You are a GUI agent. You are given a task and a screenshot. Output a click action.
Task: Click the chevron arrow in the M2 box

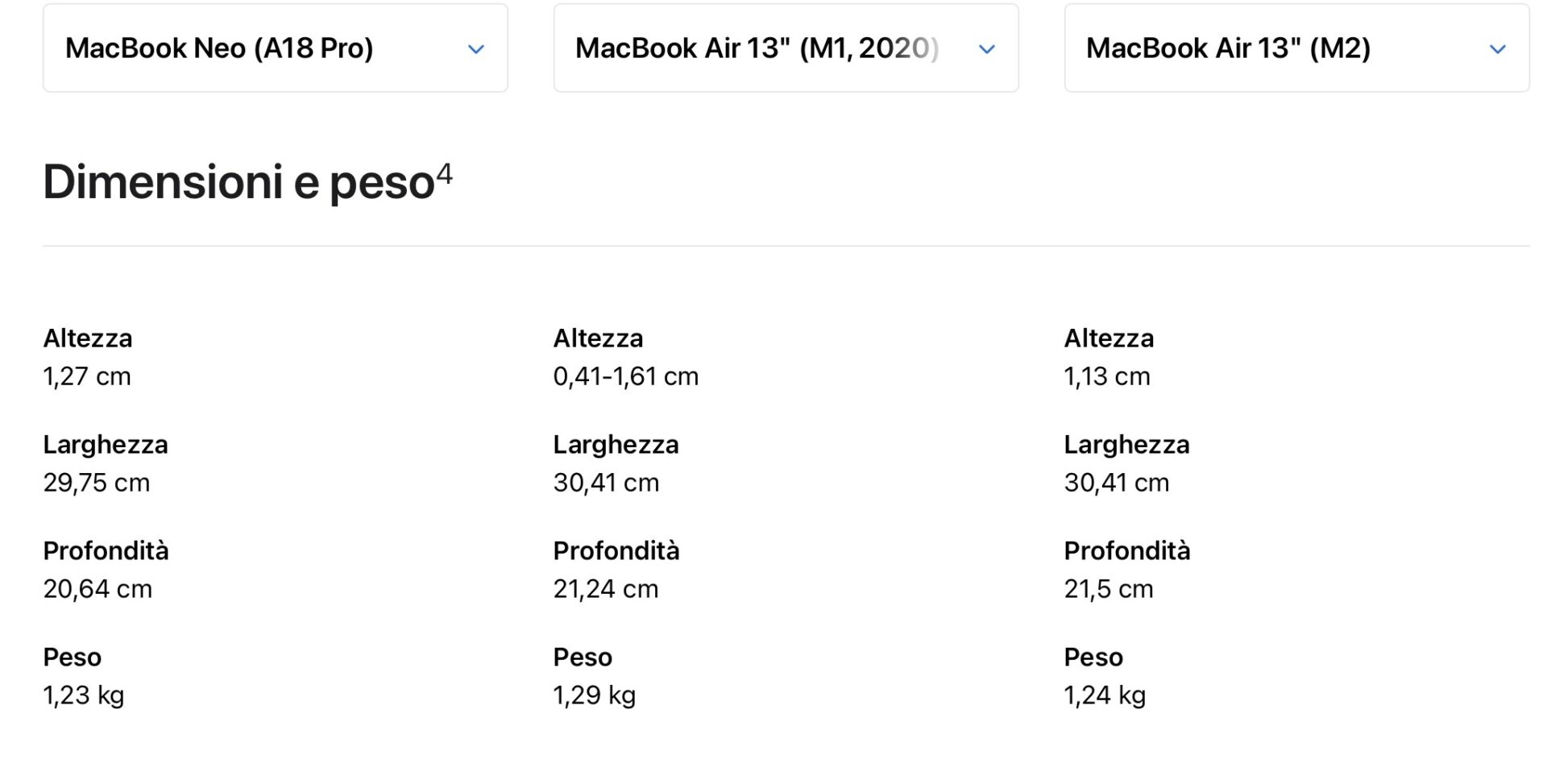1498,49
